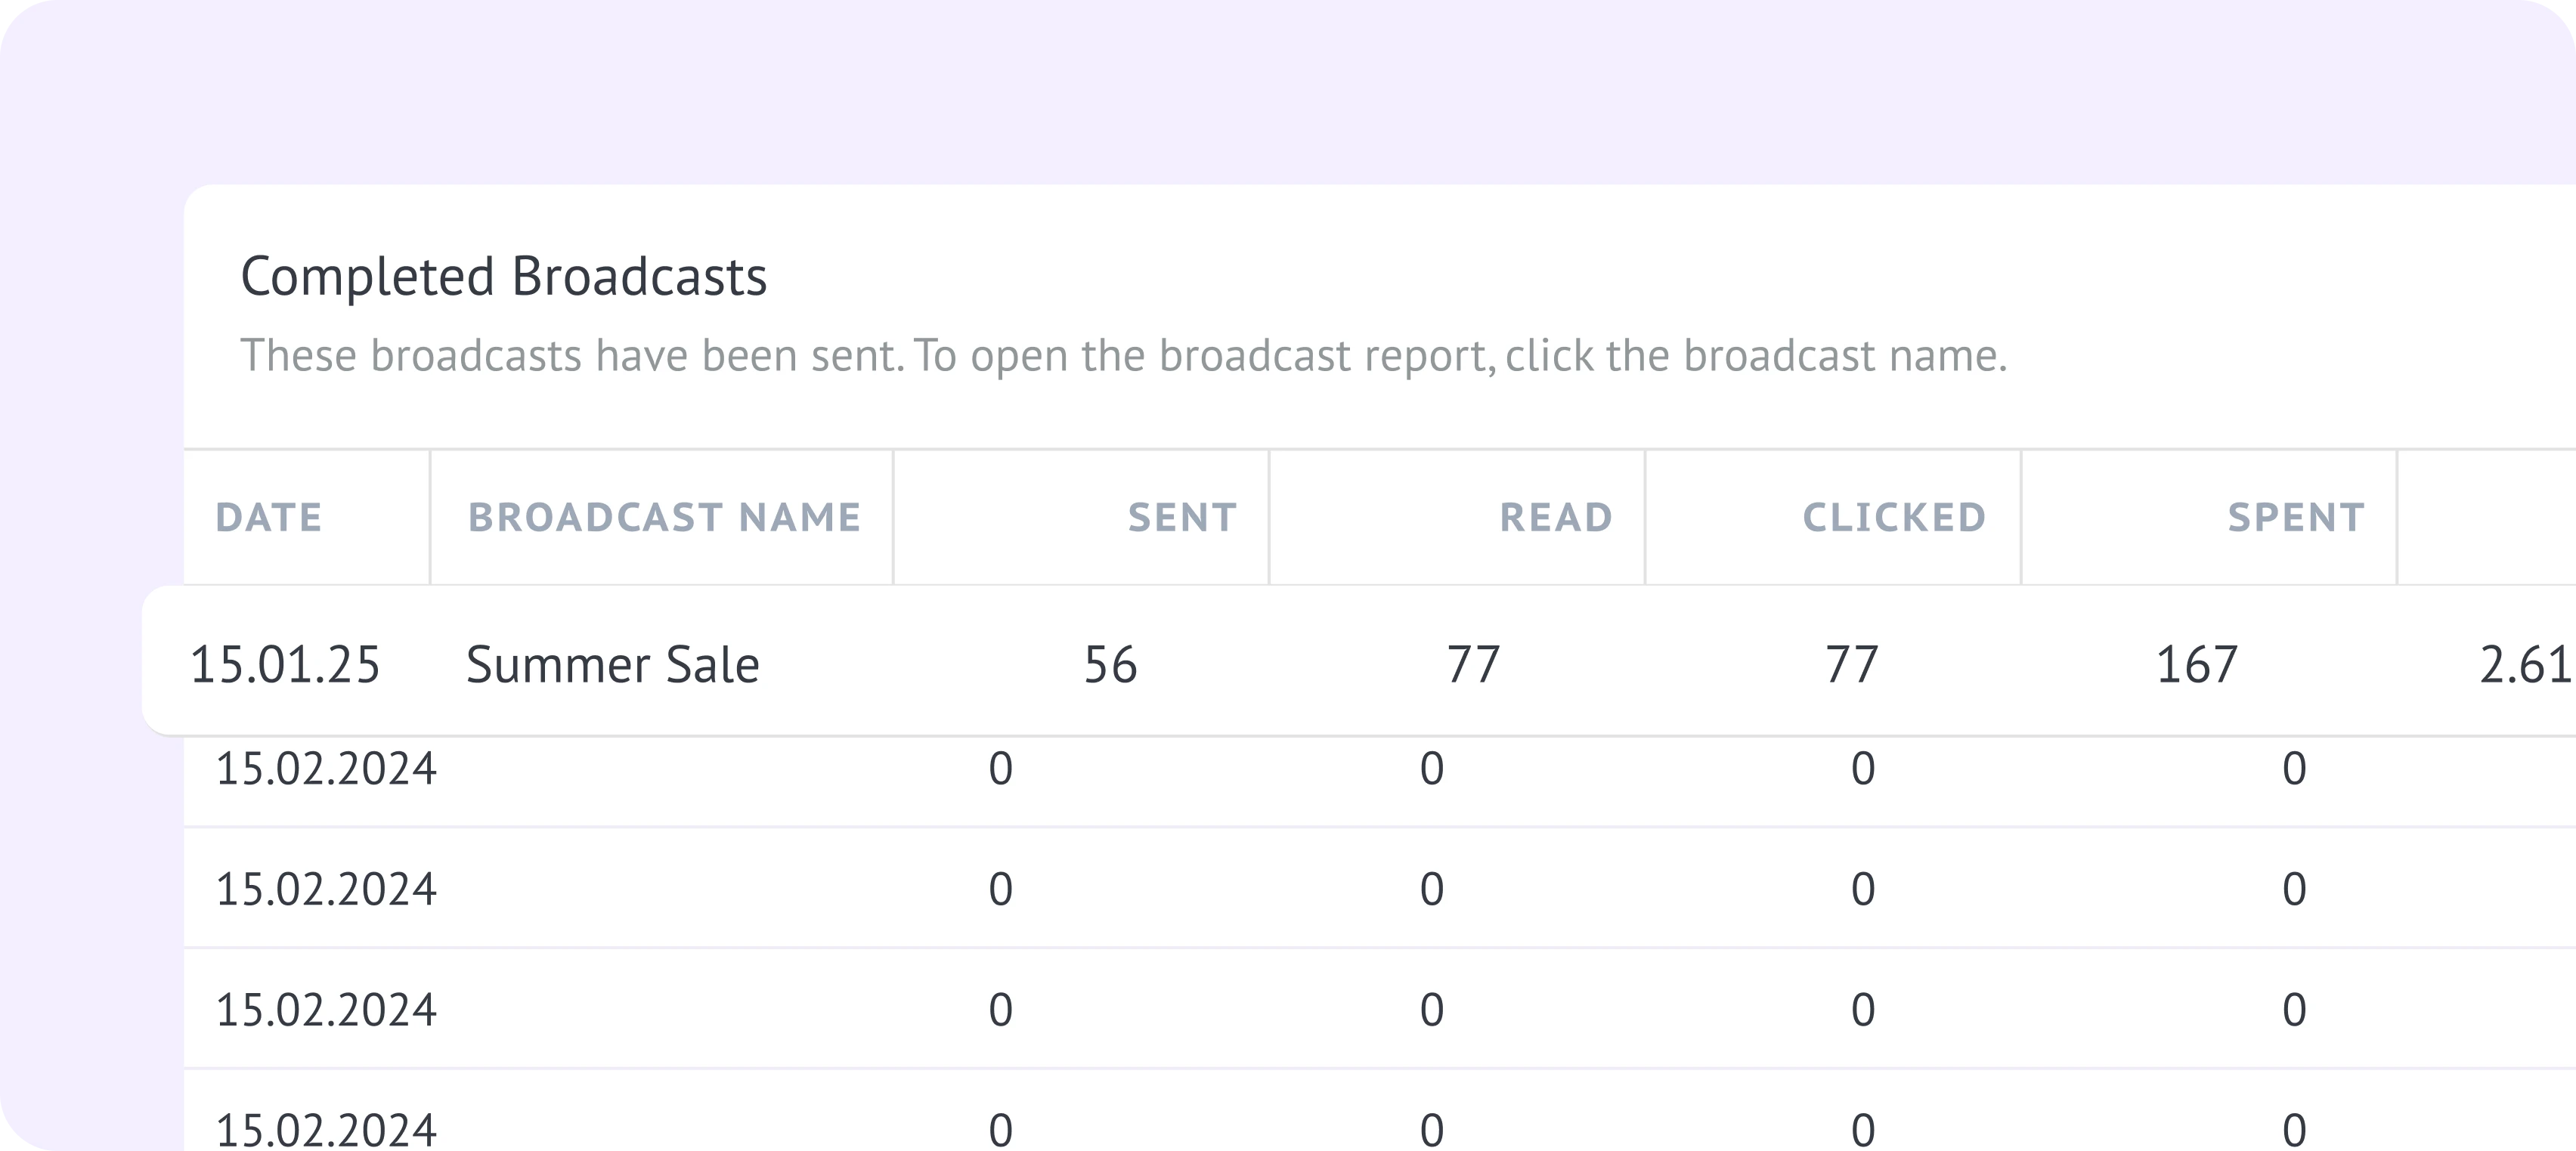
Task: Click the CLICKED column header
Action: pyautogui.click(x=1894, y=517)
